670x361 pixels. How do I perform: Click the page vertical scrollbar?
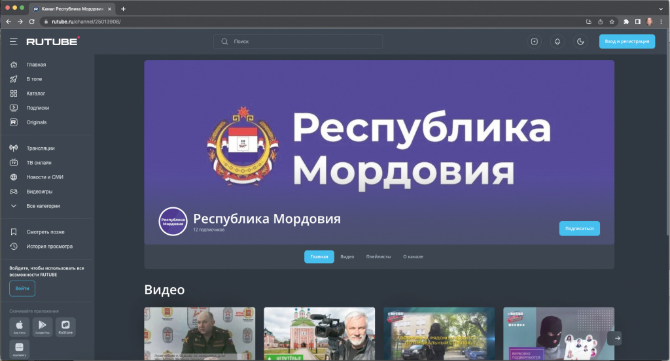pyautogui.click(x=667, y=133)
